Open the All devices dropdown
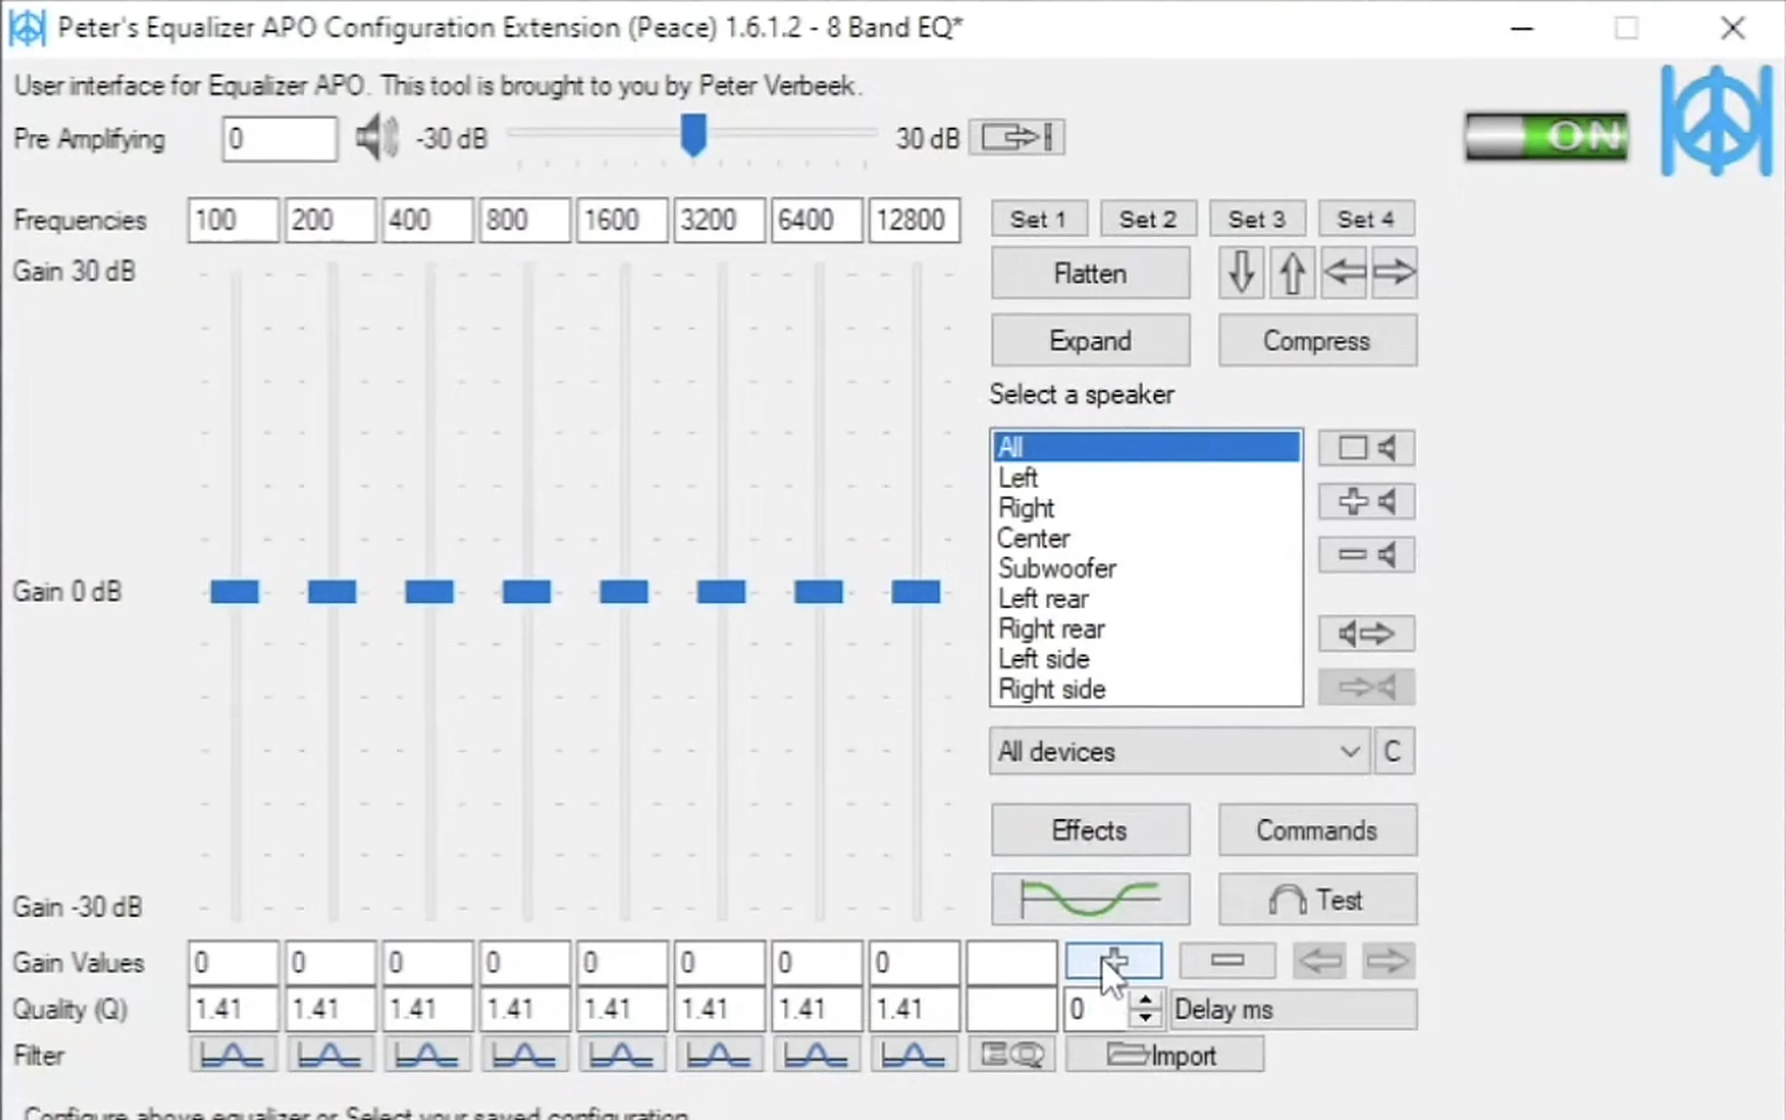This screenshot has height=1120, width=1786. pyautogui.click(x=1179, y=751)
